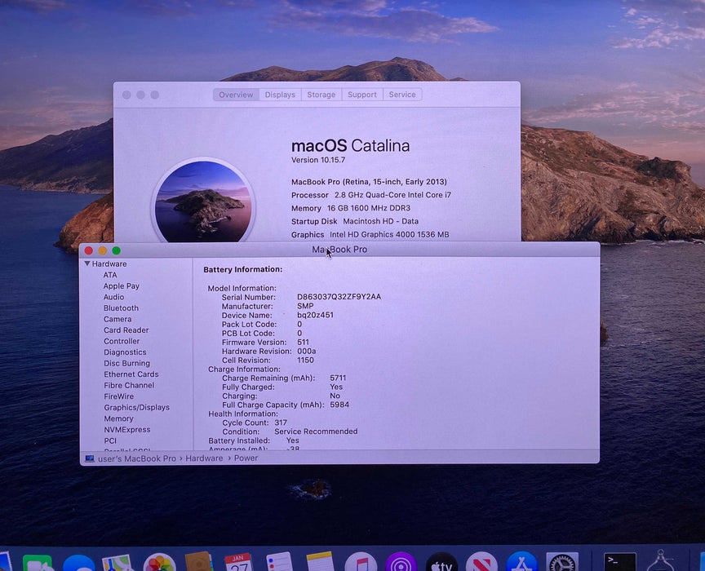705x571 pixels.
Task: Click the Battery Information heading
Action: [243, 269]
